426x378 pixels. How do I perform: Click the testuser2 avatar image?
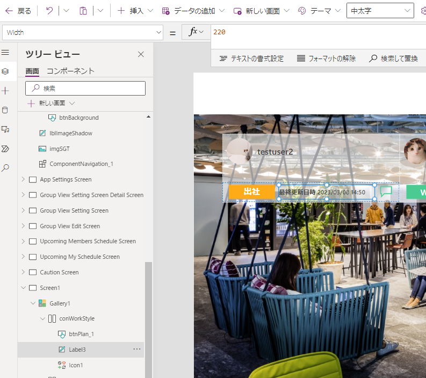point(240,151)
